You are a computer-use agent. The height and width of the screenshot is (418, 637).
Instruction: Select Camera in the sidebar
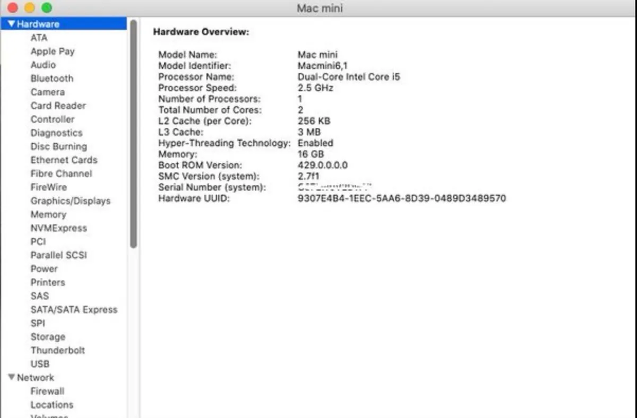click(x=48, y=92)
